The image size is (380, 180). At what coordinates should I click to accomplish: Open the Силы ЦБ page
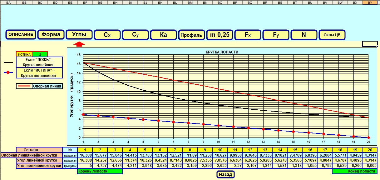(x=332, y=35)
